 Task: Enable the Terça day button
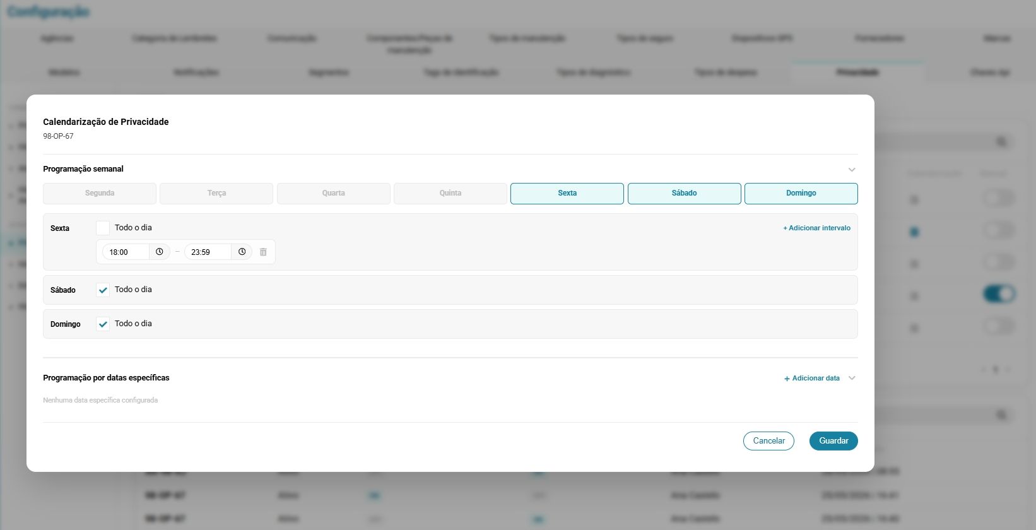(216, 193)
